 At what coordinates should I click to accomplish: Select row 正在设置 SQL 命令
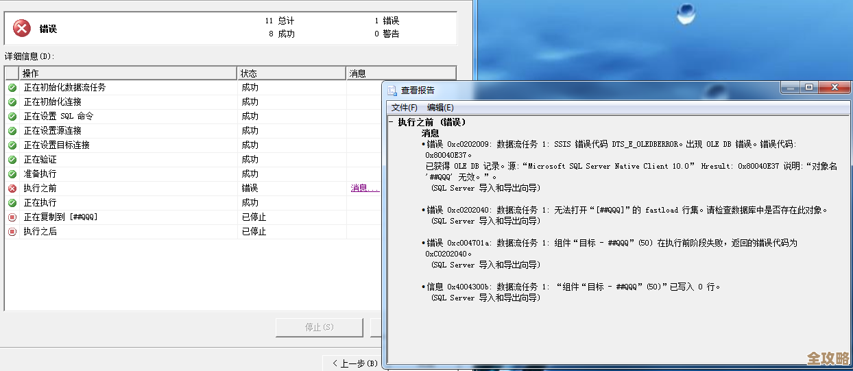click(x=193, y=117)
